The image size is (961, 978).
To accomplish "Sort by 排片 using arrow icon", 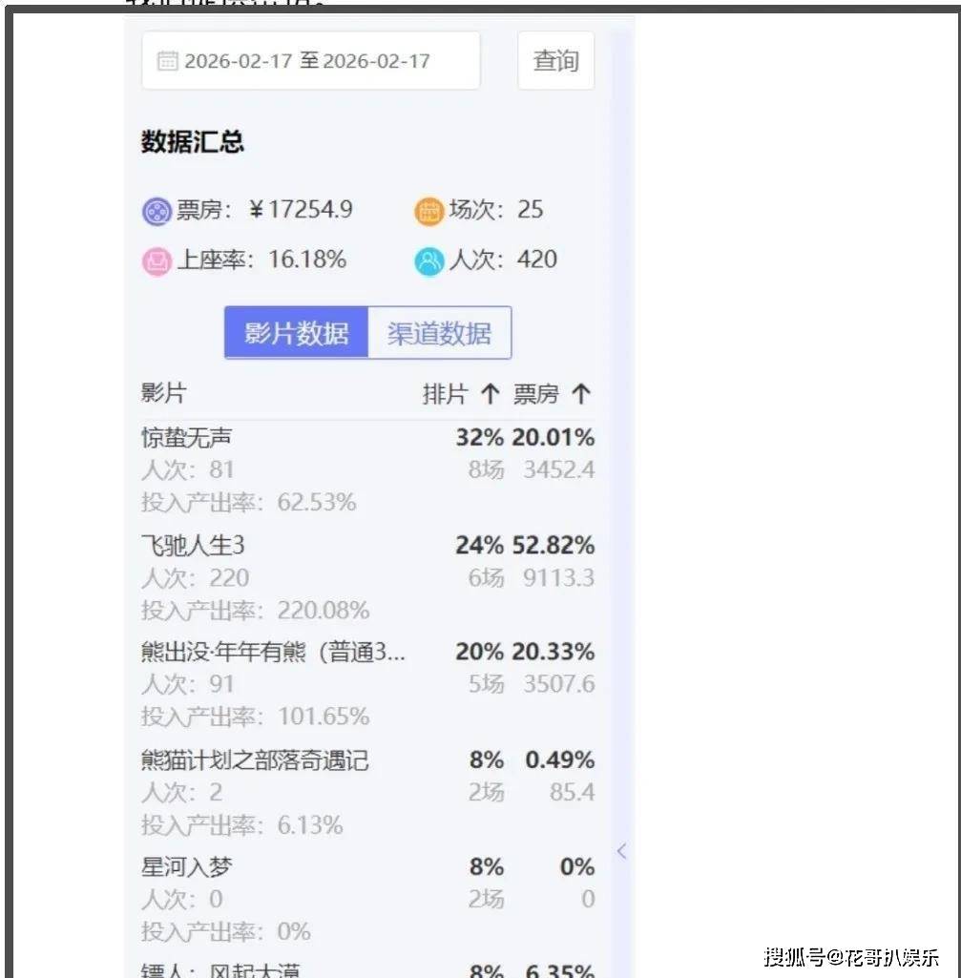I will pos(490,394).
